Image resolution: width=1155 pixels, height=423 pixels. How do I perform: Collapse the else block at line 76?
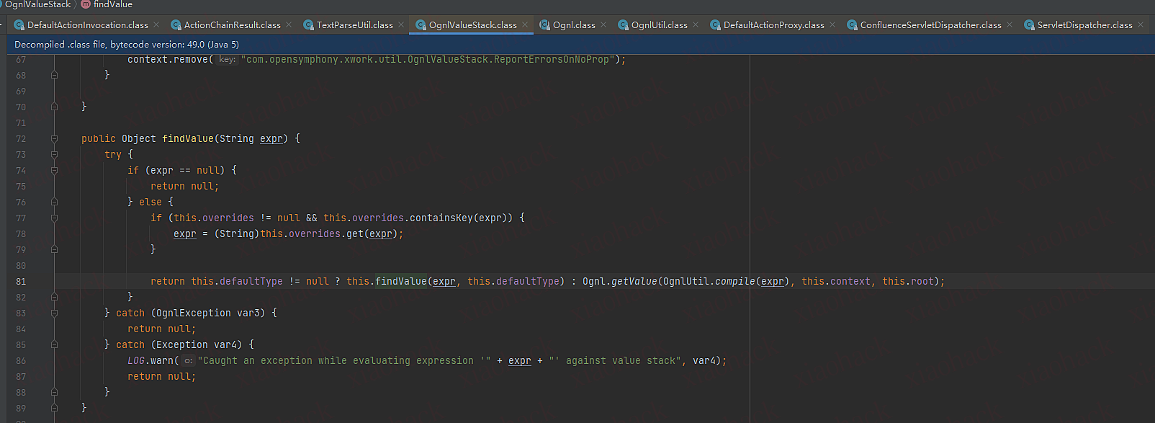point(54,202)
